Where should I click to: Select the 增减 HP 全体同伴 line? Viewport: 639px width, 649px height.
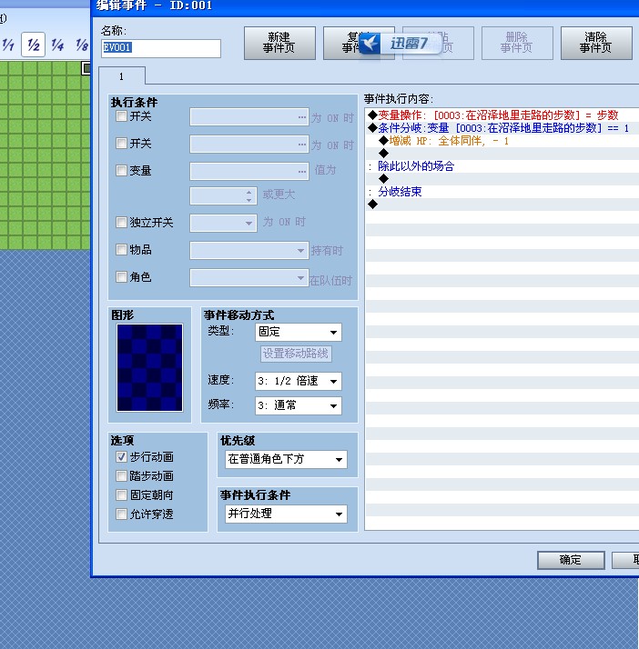(x=502, y=141)
